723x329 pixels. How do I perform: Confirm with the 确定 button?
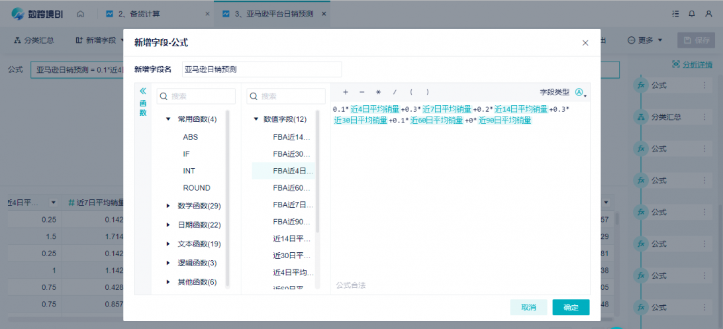pyautogui.click(x=571, y=307)
